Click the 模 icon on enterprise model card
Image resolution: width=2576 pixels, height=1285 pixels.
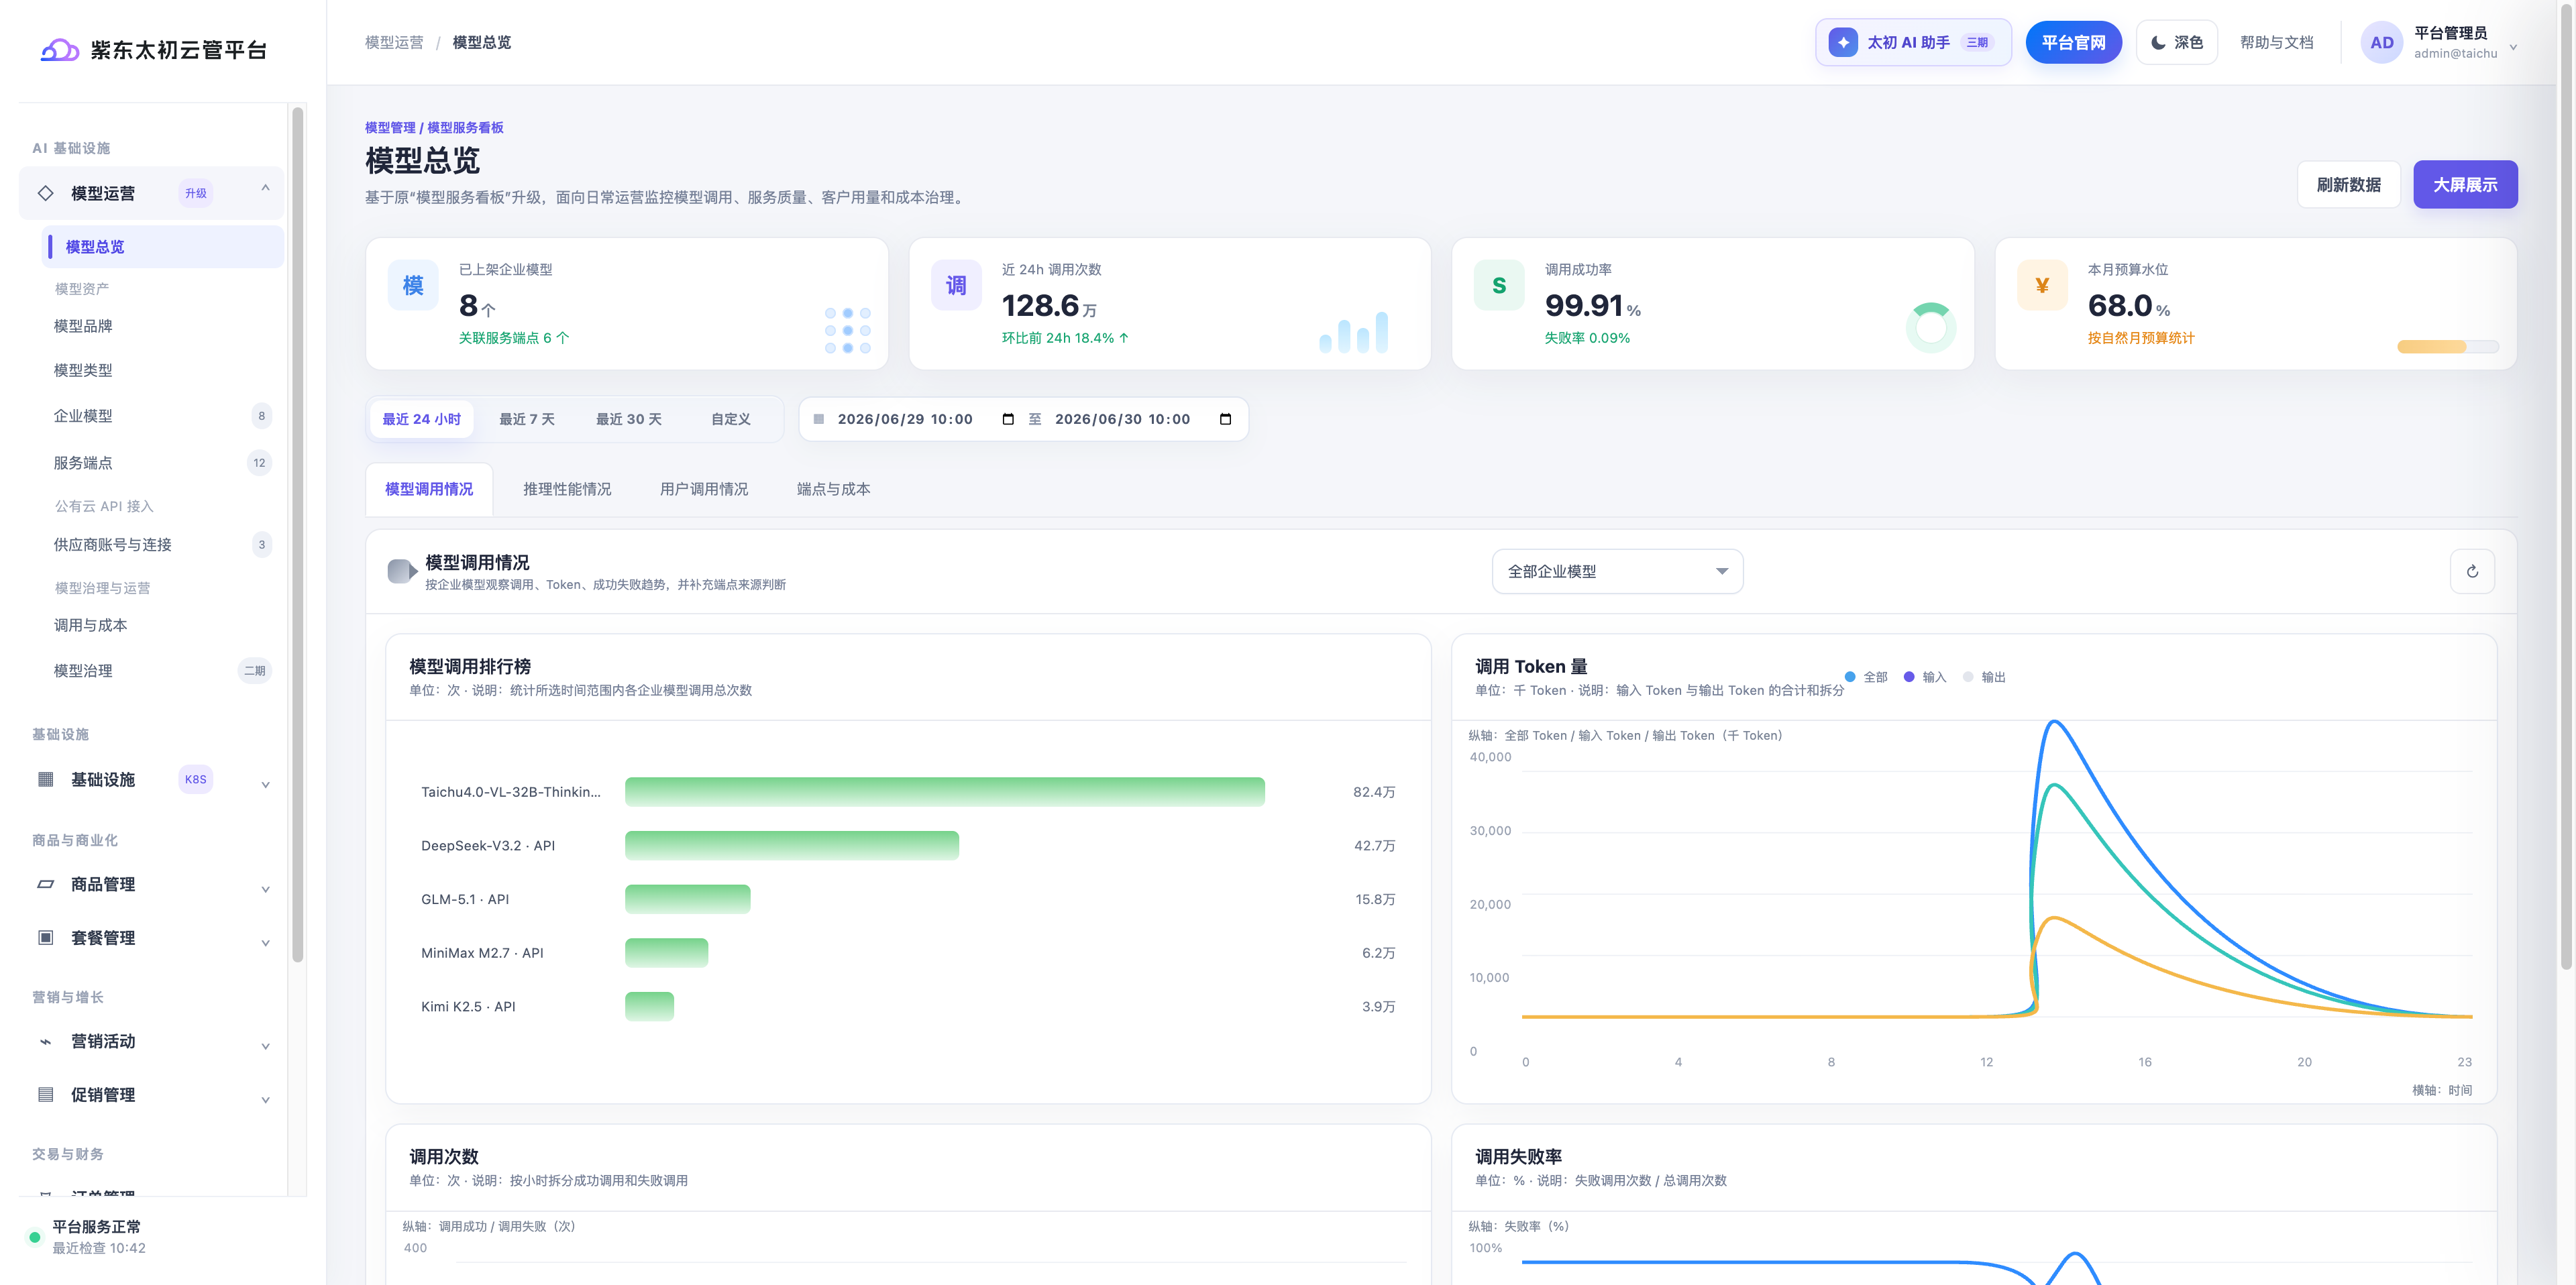pos(413,285)
